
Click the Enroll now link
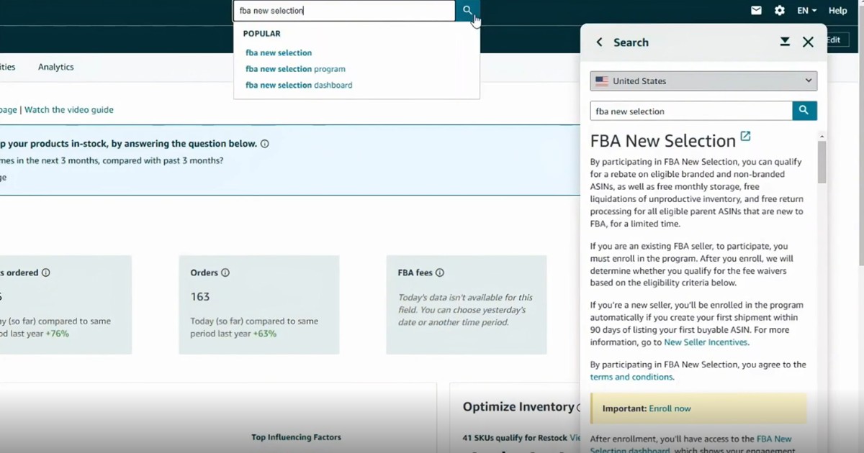point(670,408)
